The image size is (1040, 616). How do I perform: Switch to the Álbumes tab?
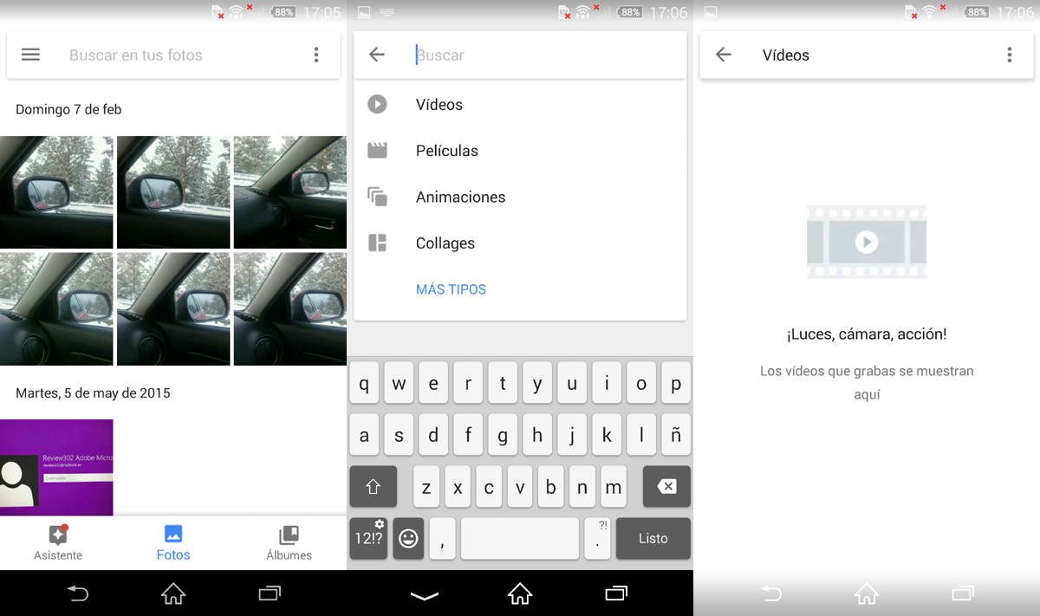[289, 542]
